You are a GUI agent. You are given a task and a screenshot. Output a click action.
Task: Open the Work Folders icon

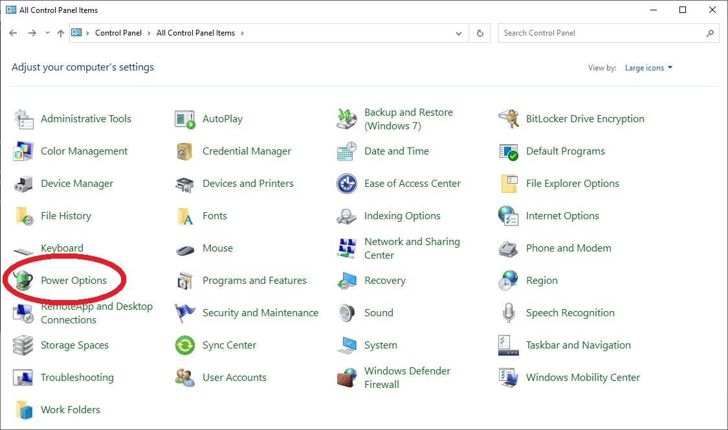tap(23, 410)
